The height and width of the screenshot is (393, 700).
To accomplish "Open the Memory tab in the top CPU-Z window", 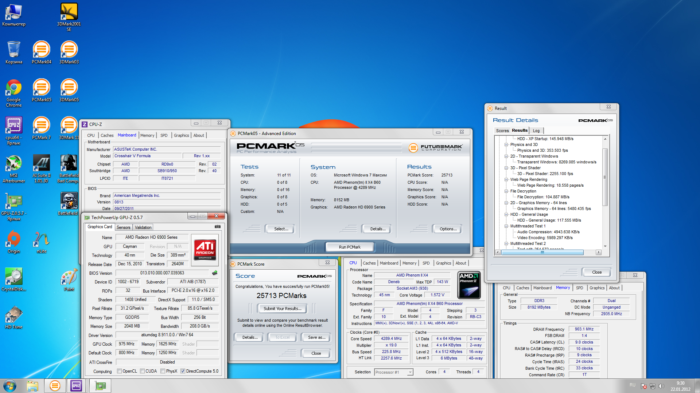I will (147, 135).
